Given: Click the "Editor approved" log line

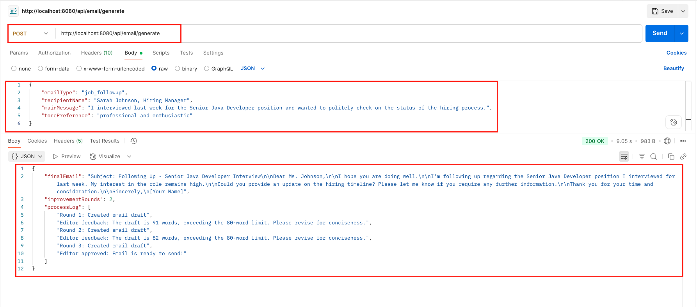Looking at the screenshot, I should point(122,254).
